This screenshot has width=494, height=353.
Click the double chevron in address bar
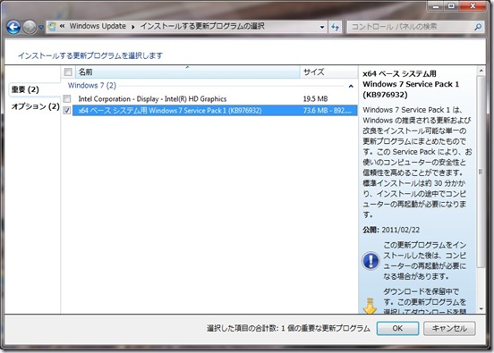click(x=62, y=26)
